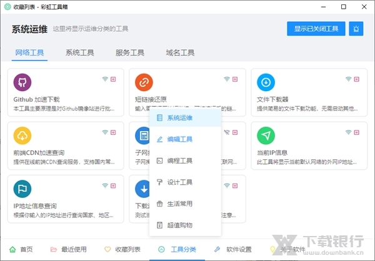
Task: Click the wifi icon on Github 加速下载 card
Action: pos(105,79)
